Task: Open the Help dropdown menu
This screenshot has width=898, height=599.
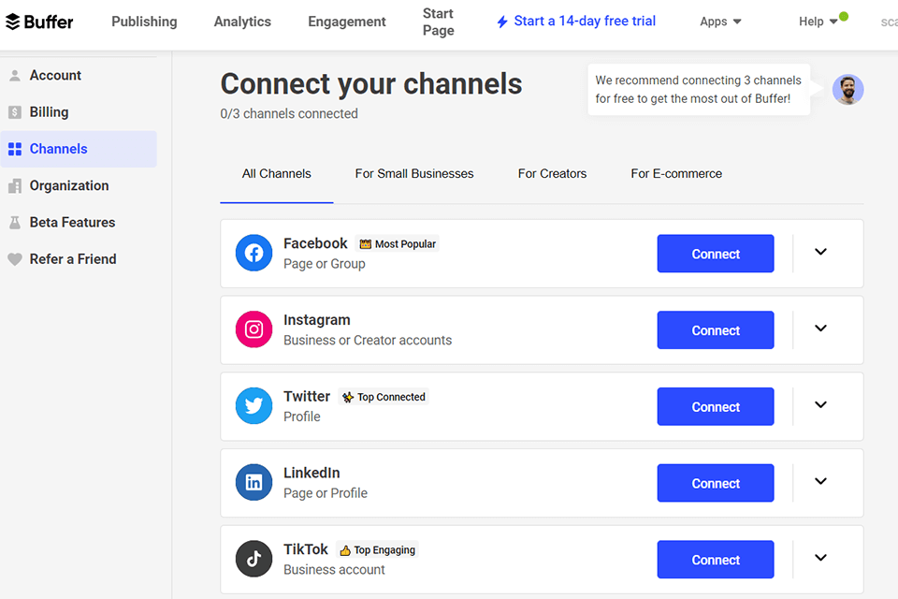Action: point(818,22)
